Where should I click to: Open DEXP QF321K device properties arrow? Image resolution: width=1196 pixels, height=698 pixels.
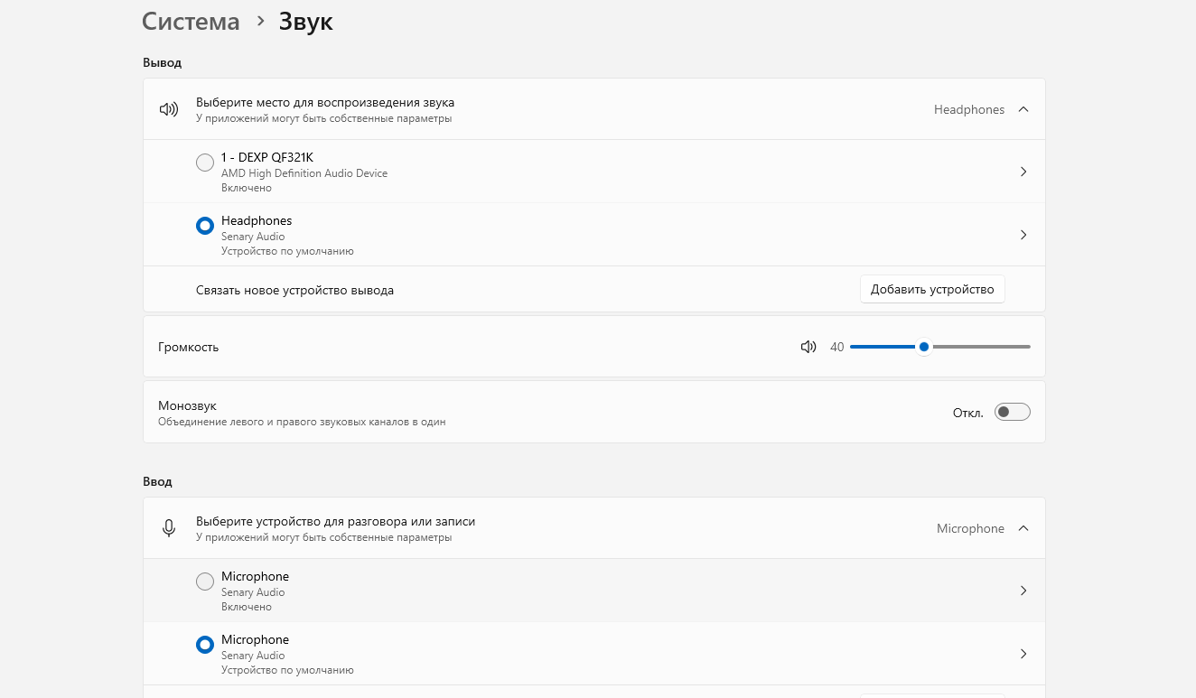[x=1023, y=172]
